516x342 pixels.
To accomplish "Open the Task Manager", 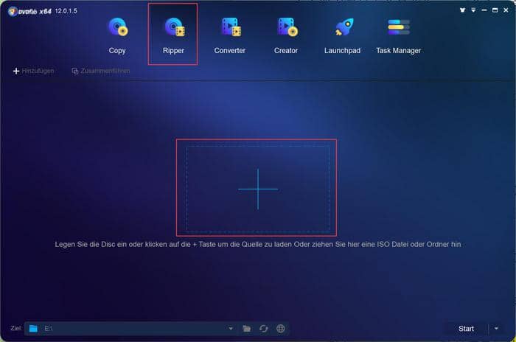I will click(398, 35).
